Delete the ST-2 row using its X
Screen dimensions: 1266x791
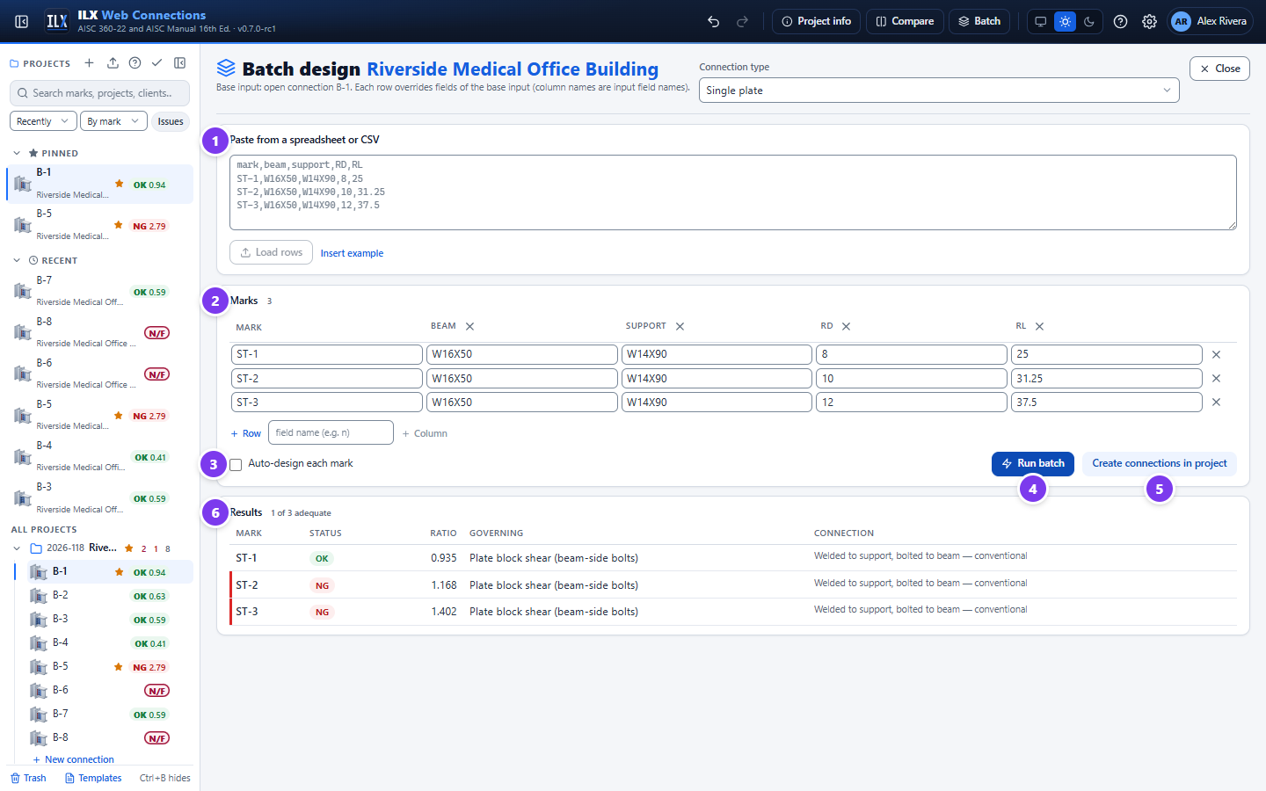click(x=1216, y=378)
